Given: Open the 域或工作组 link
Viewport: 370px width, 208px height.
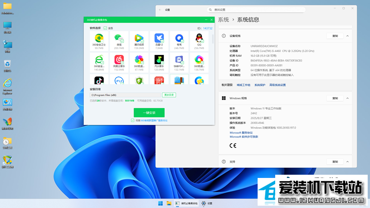Looking at the screenshot, I should pyautogui.click(x=244, y=85).
